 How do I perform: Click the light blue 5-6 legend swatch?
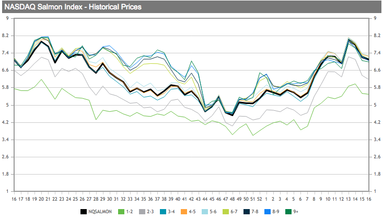coord(205,212)
